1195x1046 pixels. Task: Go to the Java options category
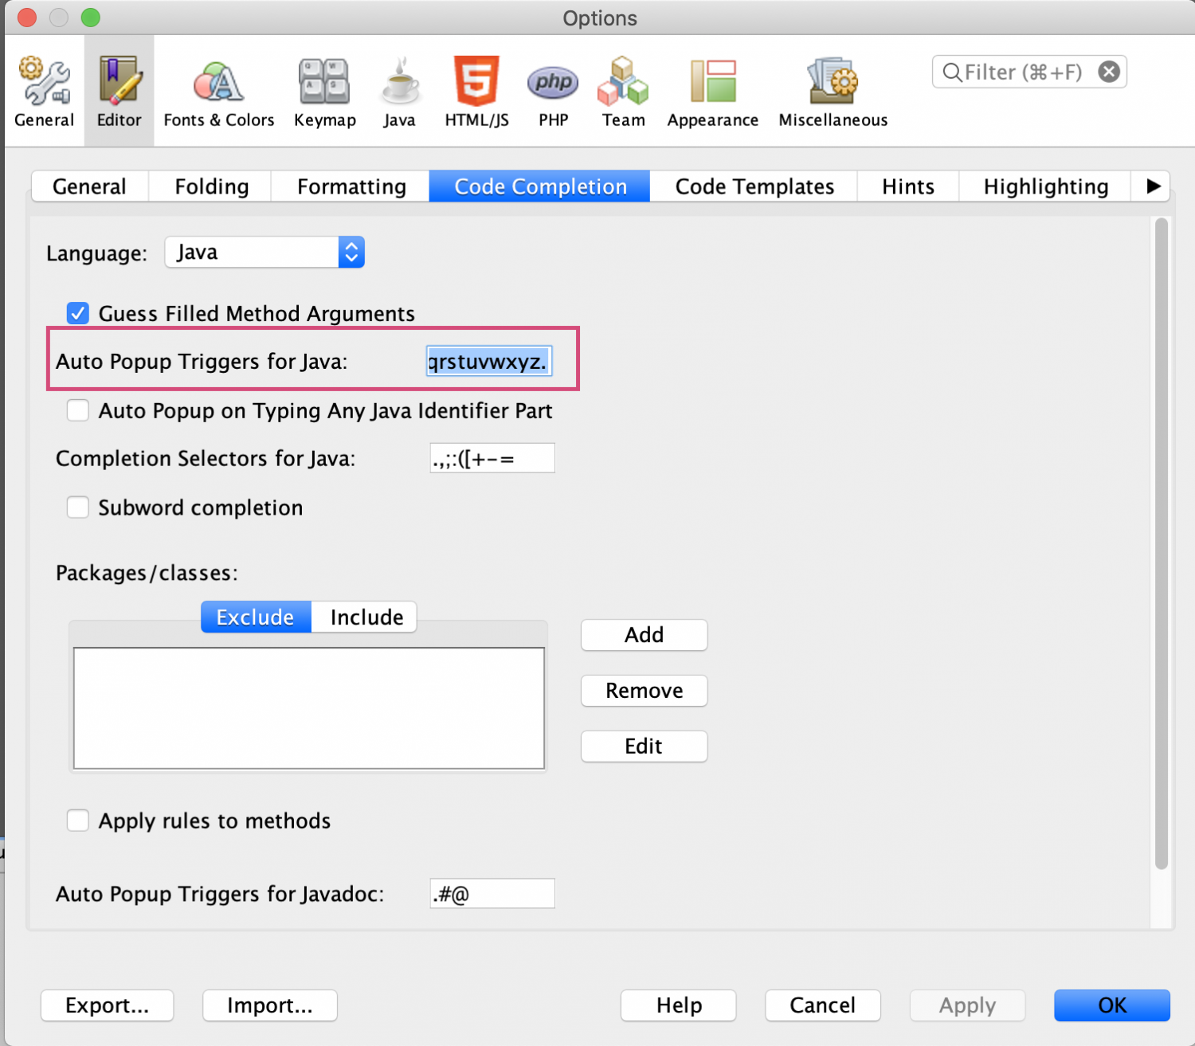pos(399,92)
